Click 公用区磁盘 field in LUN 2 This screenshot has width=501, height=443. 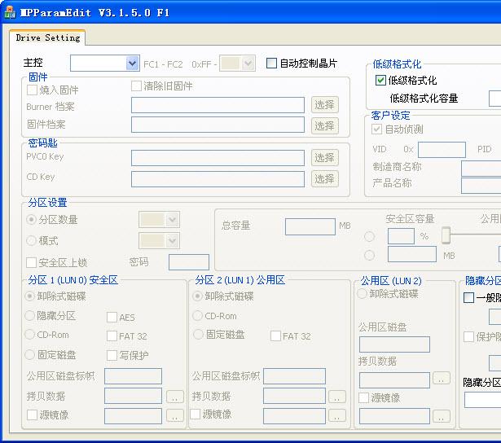pyautogui.click(x=394, y=344)
